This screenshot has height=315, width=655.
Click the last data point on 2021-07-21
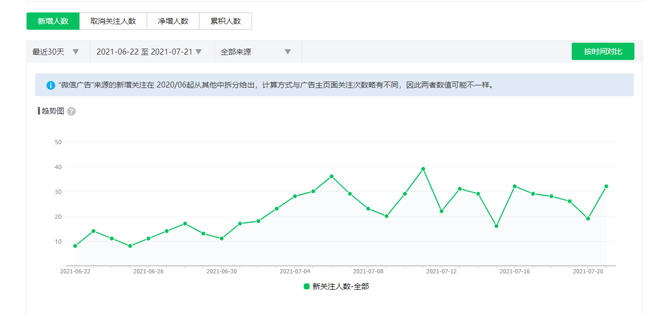[x=606, y=186]
